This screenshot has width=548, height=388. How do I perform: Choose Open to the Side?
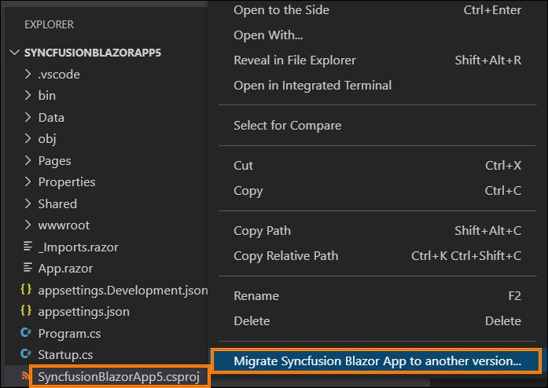coord(377,10)
